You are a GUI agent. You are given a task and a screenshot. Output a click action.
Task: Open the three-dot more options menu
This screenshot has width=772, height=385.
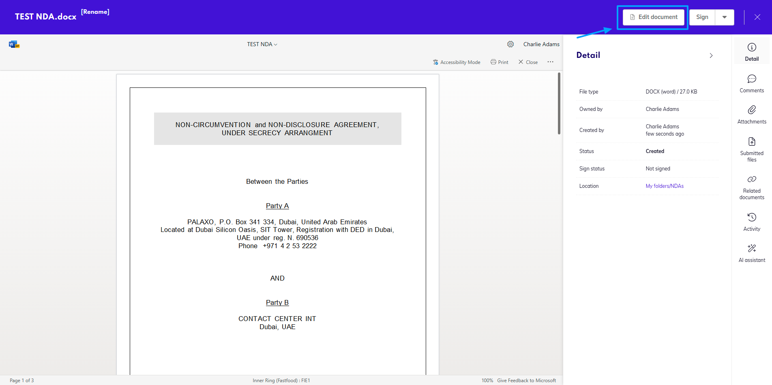[x=550, y=62]
